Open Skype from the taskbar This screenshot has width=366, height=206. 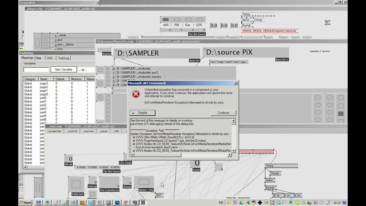[x=90, y=203]
